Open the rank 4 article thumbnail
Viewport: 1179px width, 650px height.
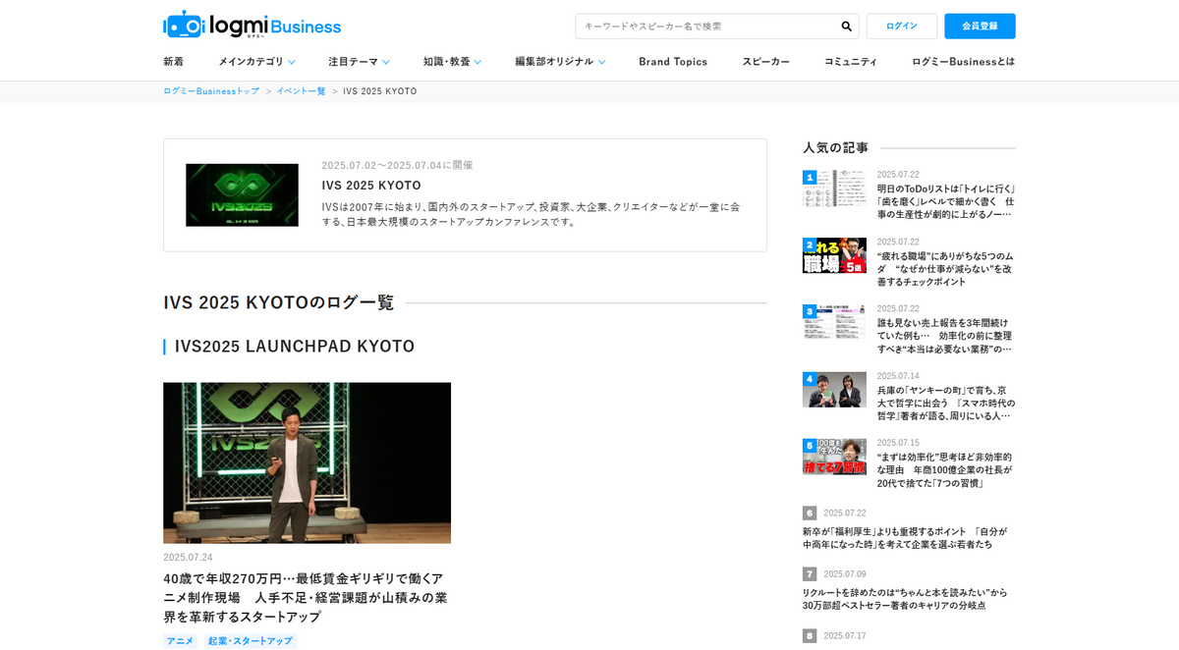click(834, 390)
